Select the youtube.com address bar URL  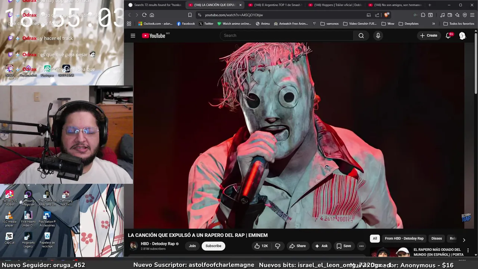tap(234, 15)
